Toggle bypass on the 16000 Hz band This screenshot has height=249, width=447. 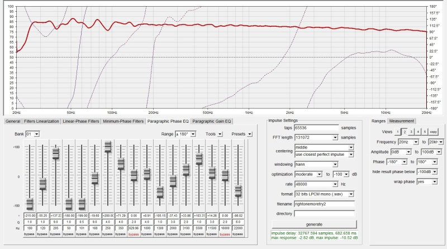pos(225,235)
